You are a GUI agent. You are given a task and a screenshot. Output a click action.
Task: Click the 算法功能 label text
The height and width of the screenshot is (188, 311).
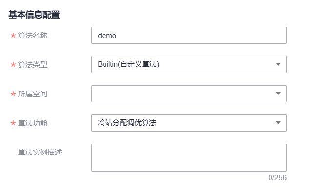point(33,123)
